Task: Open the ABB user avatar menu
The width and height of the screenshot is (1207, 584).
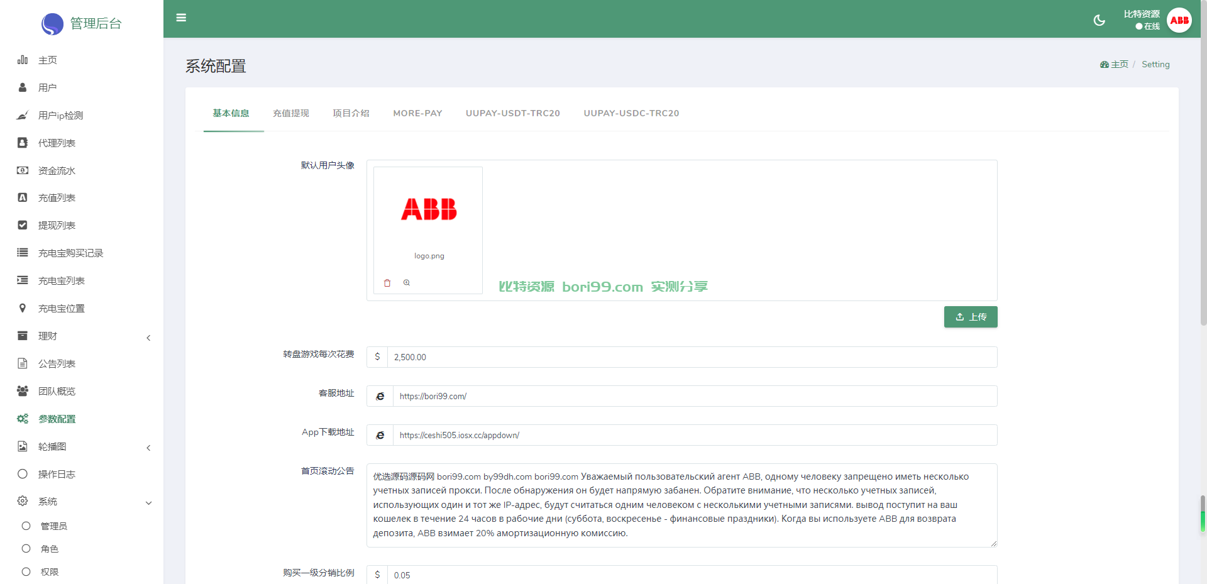Action: (1179, 20)
